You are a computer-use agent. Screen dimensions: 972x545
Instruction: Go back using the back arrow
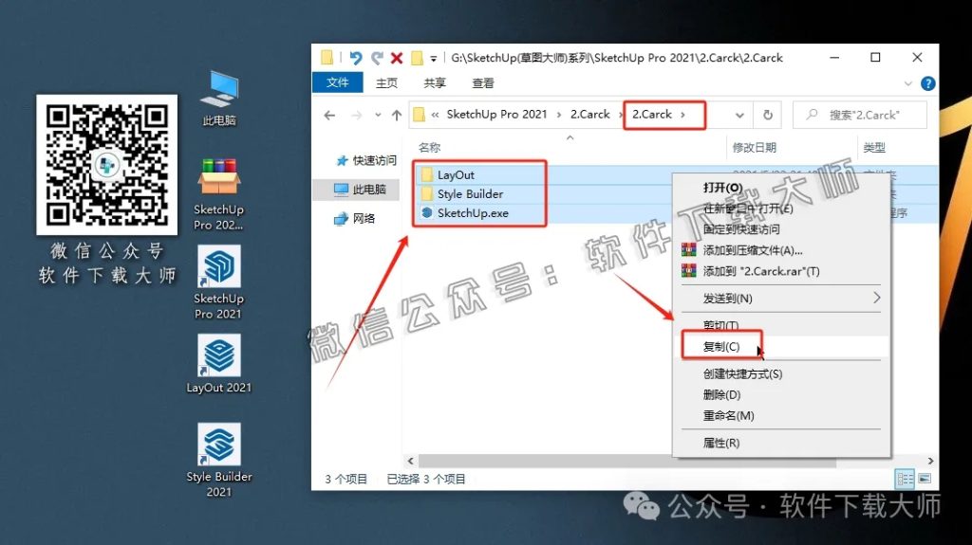tap(329, 116)
